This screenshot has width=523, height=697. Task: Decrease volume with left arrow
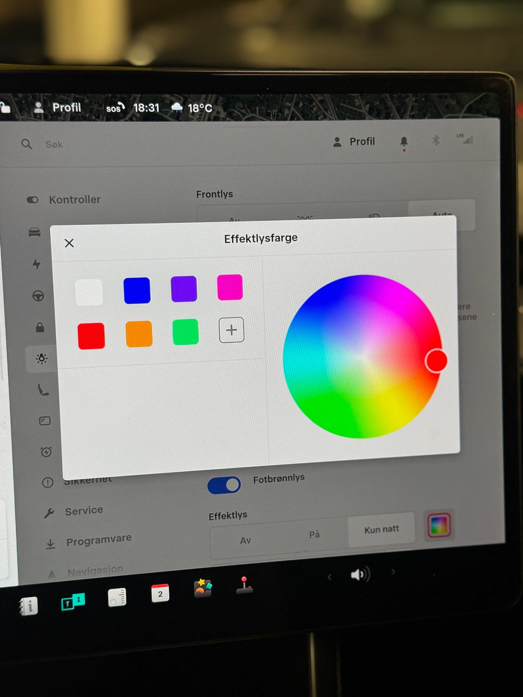pos(329,577)
